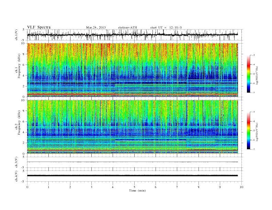Viewport: 272px width, 210px height.
Task: Click the time axis tick label '5'
Action: [134, 187]
